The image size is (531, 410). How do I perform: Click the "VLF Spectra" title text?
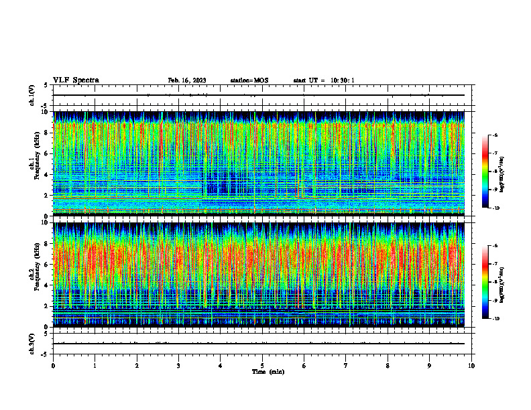[x=76, y=80]
